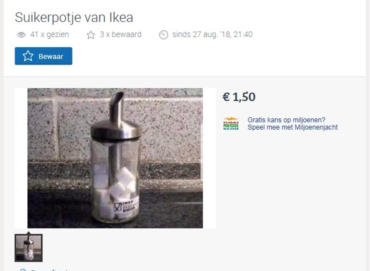
Task: Open the 'Gratis kans op miljoenen?' link
Action: point(286,120)
